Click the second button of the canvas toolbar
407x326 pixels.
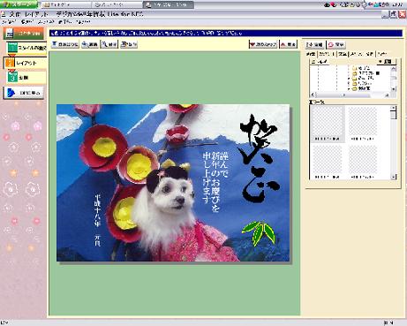pyautogui.click(x=90, y=44)
